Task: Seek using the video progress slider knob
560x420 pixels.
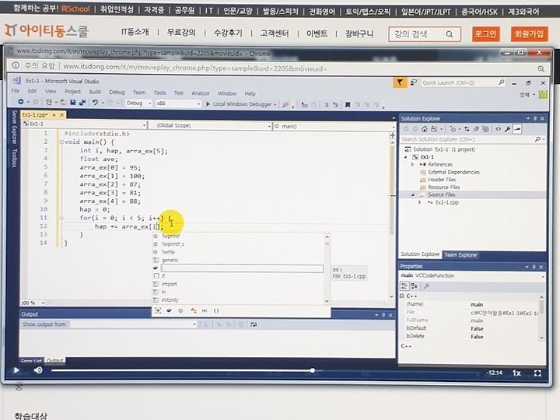Action: [313, 371]
